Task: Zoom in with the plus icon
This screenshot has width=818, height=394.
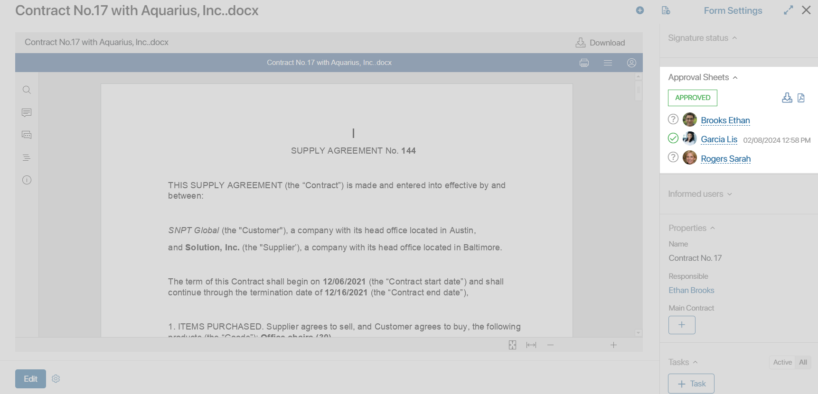Action: click(613, 345)
